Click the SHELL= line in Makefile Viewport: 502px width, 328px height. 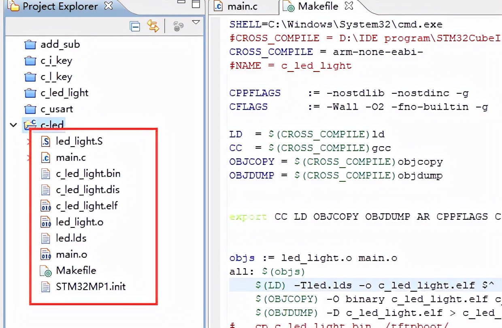tap(336, 24)
